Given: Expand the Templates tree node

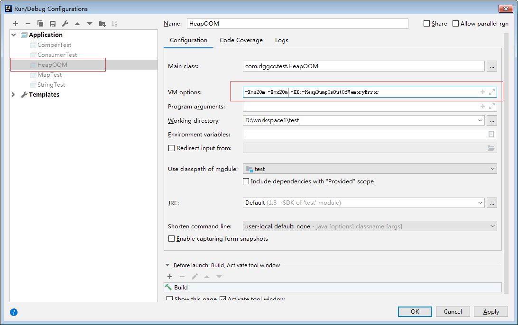Looking at the screenshot, I should pos(14,95).
